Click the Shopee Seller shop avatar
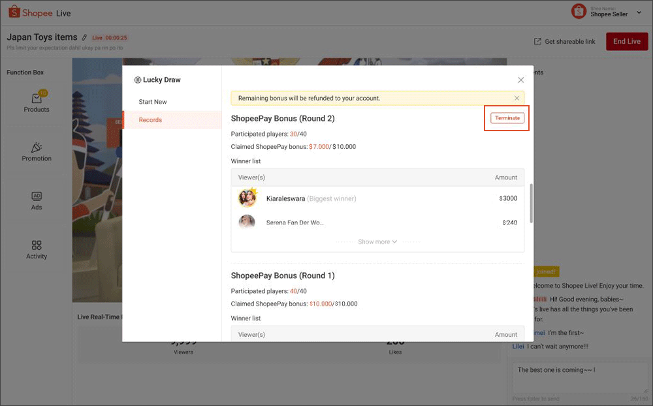This screenshot has width=653, height=406. (x=578, y=12)
